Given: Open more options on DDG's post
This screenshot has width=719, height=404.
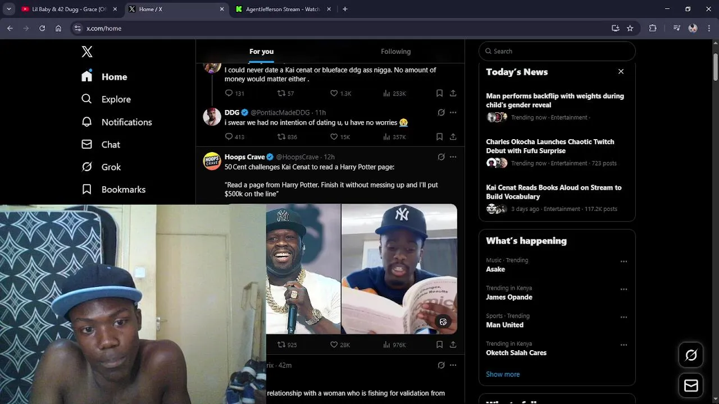Looking at the screenshot, I should tap(453, 113).
